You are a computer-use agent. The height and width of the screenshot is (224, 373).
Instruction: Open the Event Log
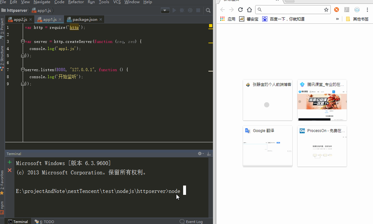point(191,221)
